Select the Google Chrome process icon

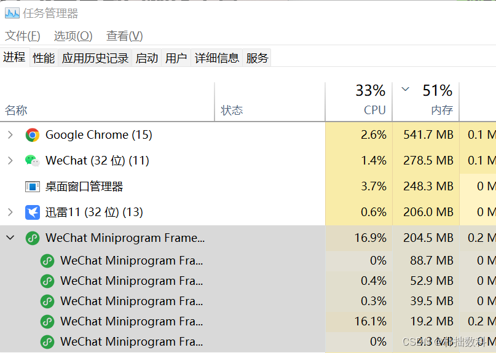(32, 135)
